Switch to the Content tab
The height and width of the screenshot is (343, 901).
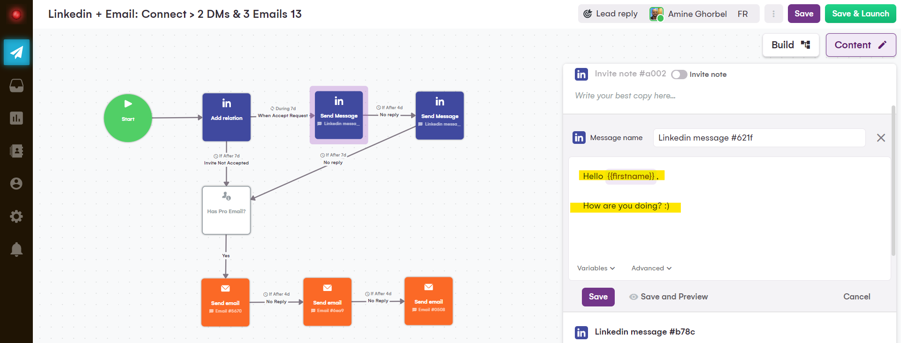[x=861, y=45]
